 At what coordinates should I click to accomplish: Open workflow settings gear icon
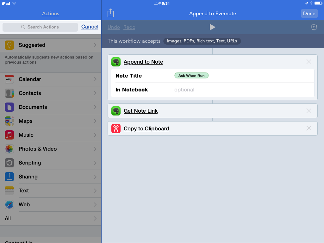[314, 27]
